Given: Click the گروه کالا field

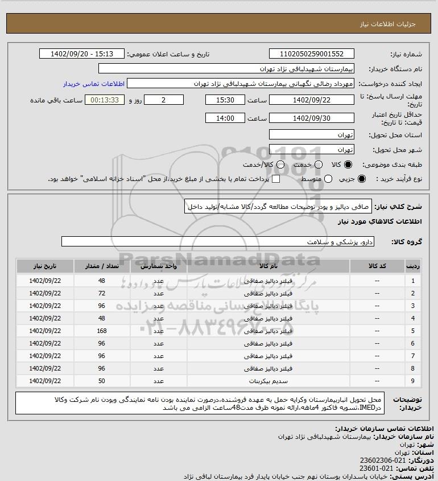Looking at the screenshot, I should [x=218, y=242].
